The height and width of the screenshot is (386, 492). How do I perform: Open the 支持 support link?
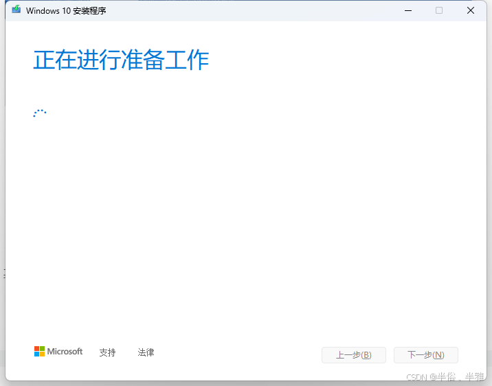[x=107, y=352]
